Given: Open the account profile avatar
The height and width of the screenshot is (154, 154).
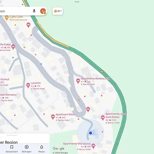Looking at the screenshot, I should pos(43,11).
